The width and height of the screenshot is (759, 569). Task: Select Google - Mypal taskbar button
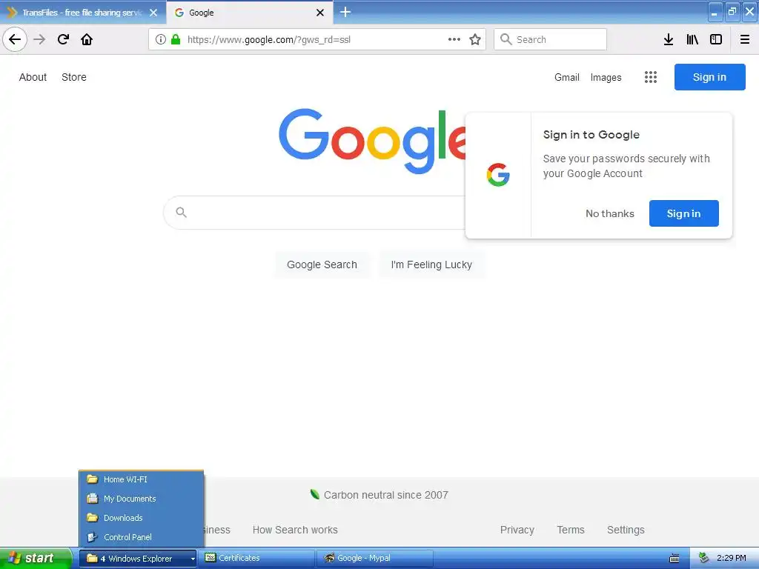(374, 558)
